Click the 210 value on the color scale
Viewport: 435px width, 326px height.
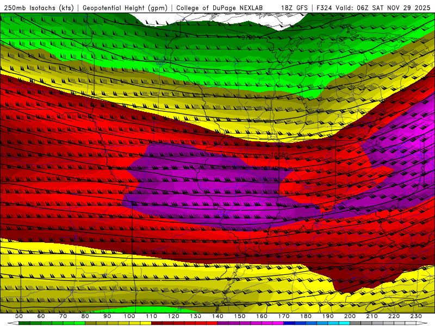click(372, 316)
